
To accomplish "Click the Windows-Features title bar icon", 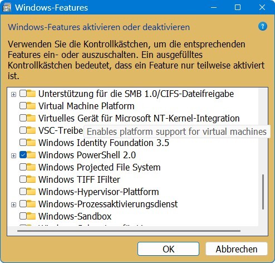I will 7,7.
